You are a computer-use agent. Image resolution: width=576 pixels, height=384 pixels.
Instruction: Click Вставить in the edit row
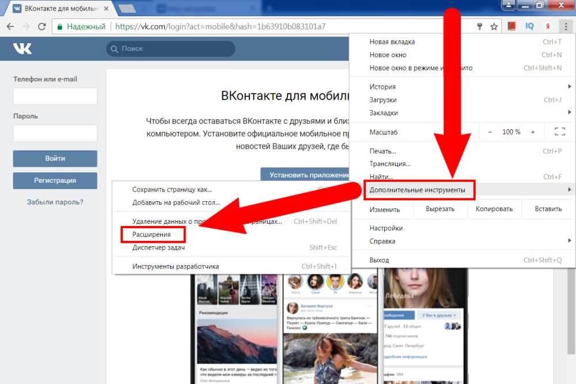[548, 209]
